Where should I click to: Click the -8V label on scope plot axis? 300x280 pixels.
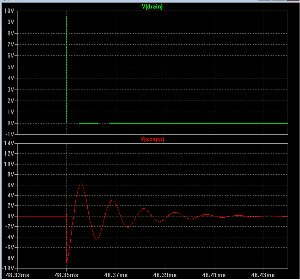9,258
